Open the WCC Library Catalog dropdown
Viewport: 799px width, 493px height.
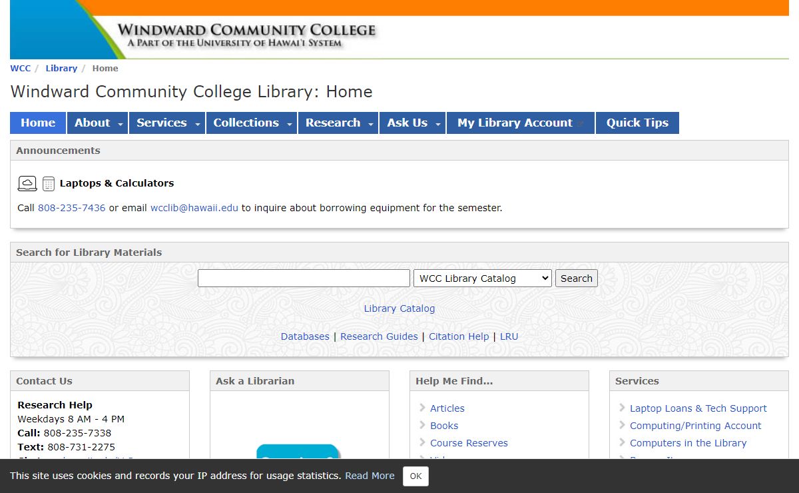coord(483,278)
